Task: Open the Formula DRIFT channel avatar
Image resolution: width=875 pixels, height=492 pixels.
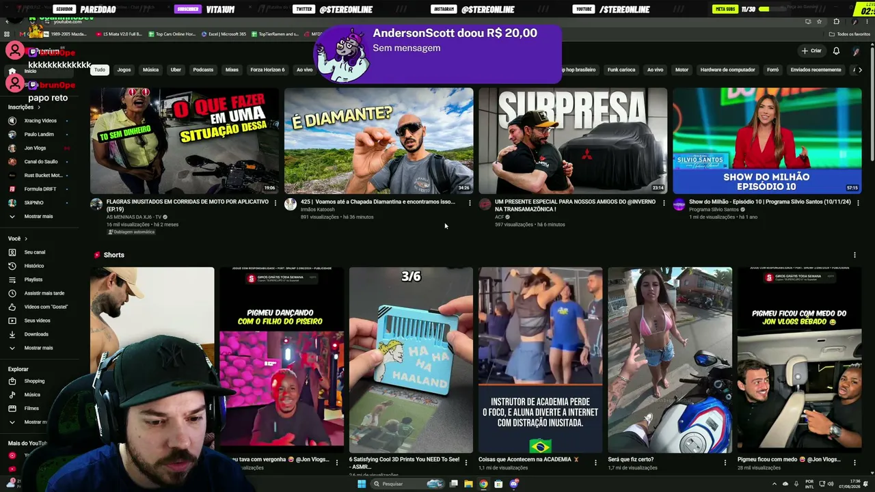Action: [12, 189]
